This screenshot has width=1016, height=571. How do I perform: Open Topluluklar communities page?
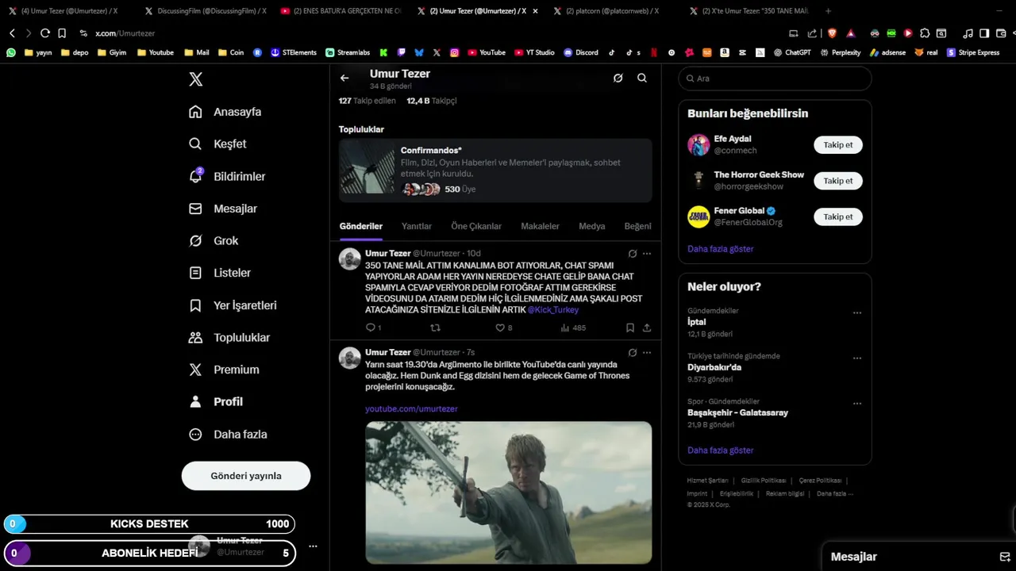click(x=229, y=337)
